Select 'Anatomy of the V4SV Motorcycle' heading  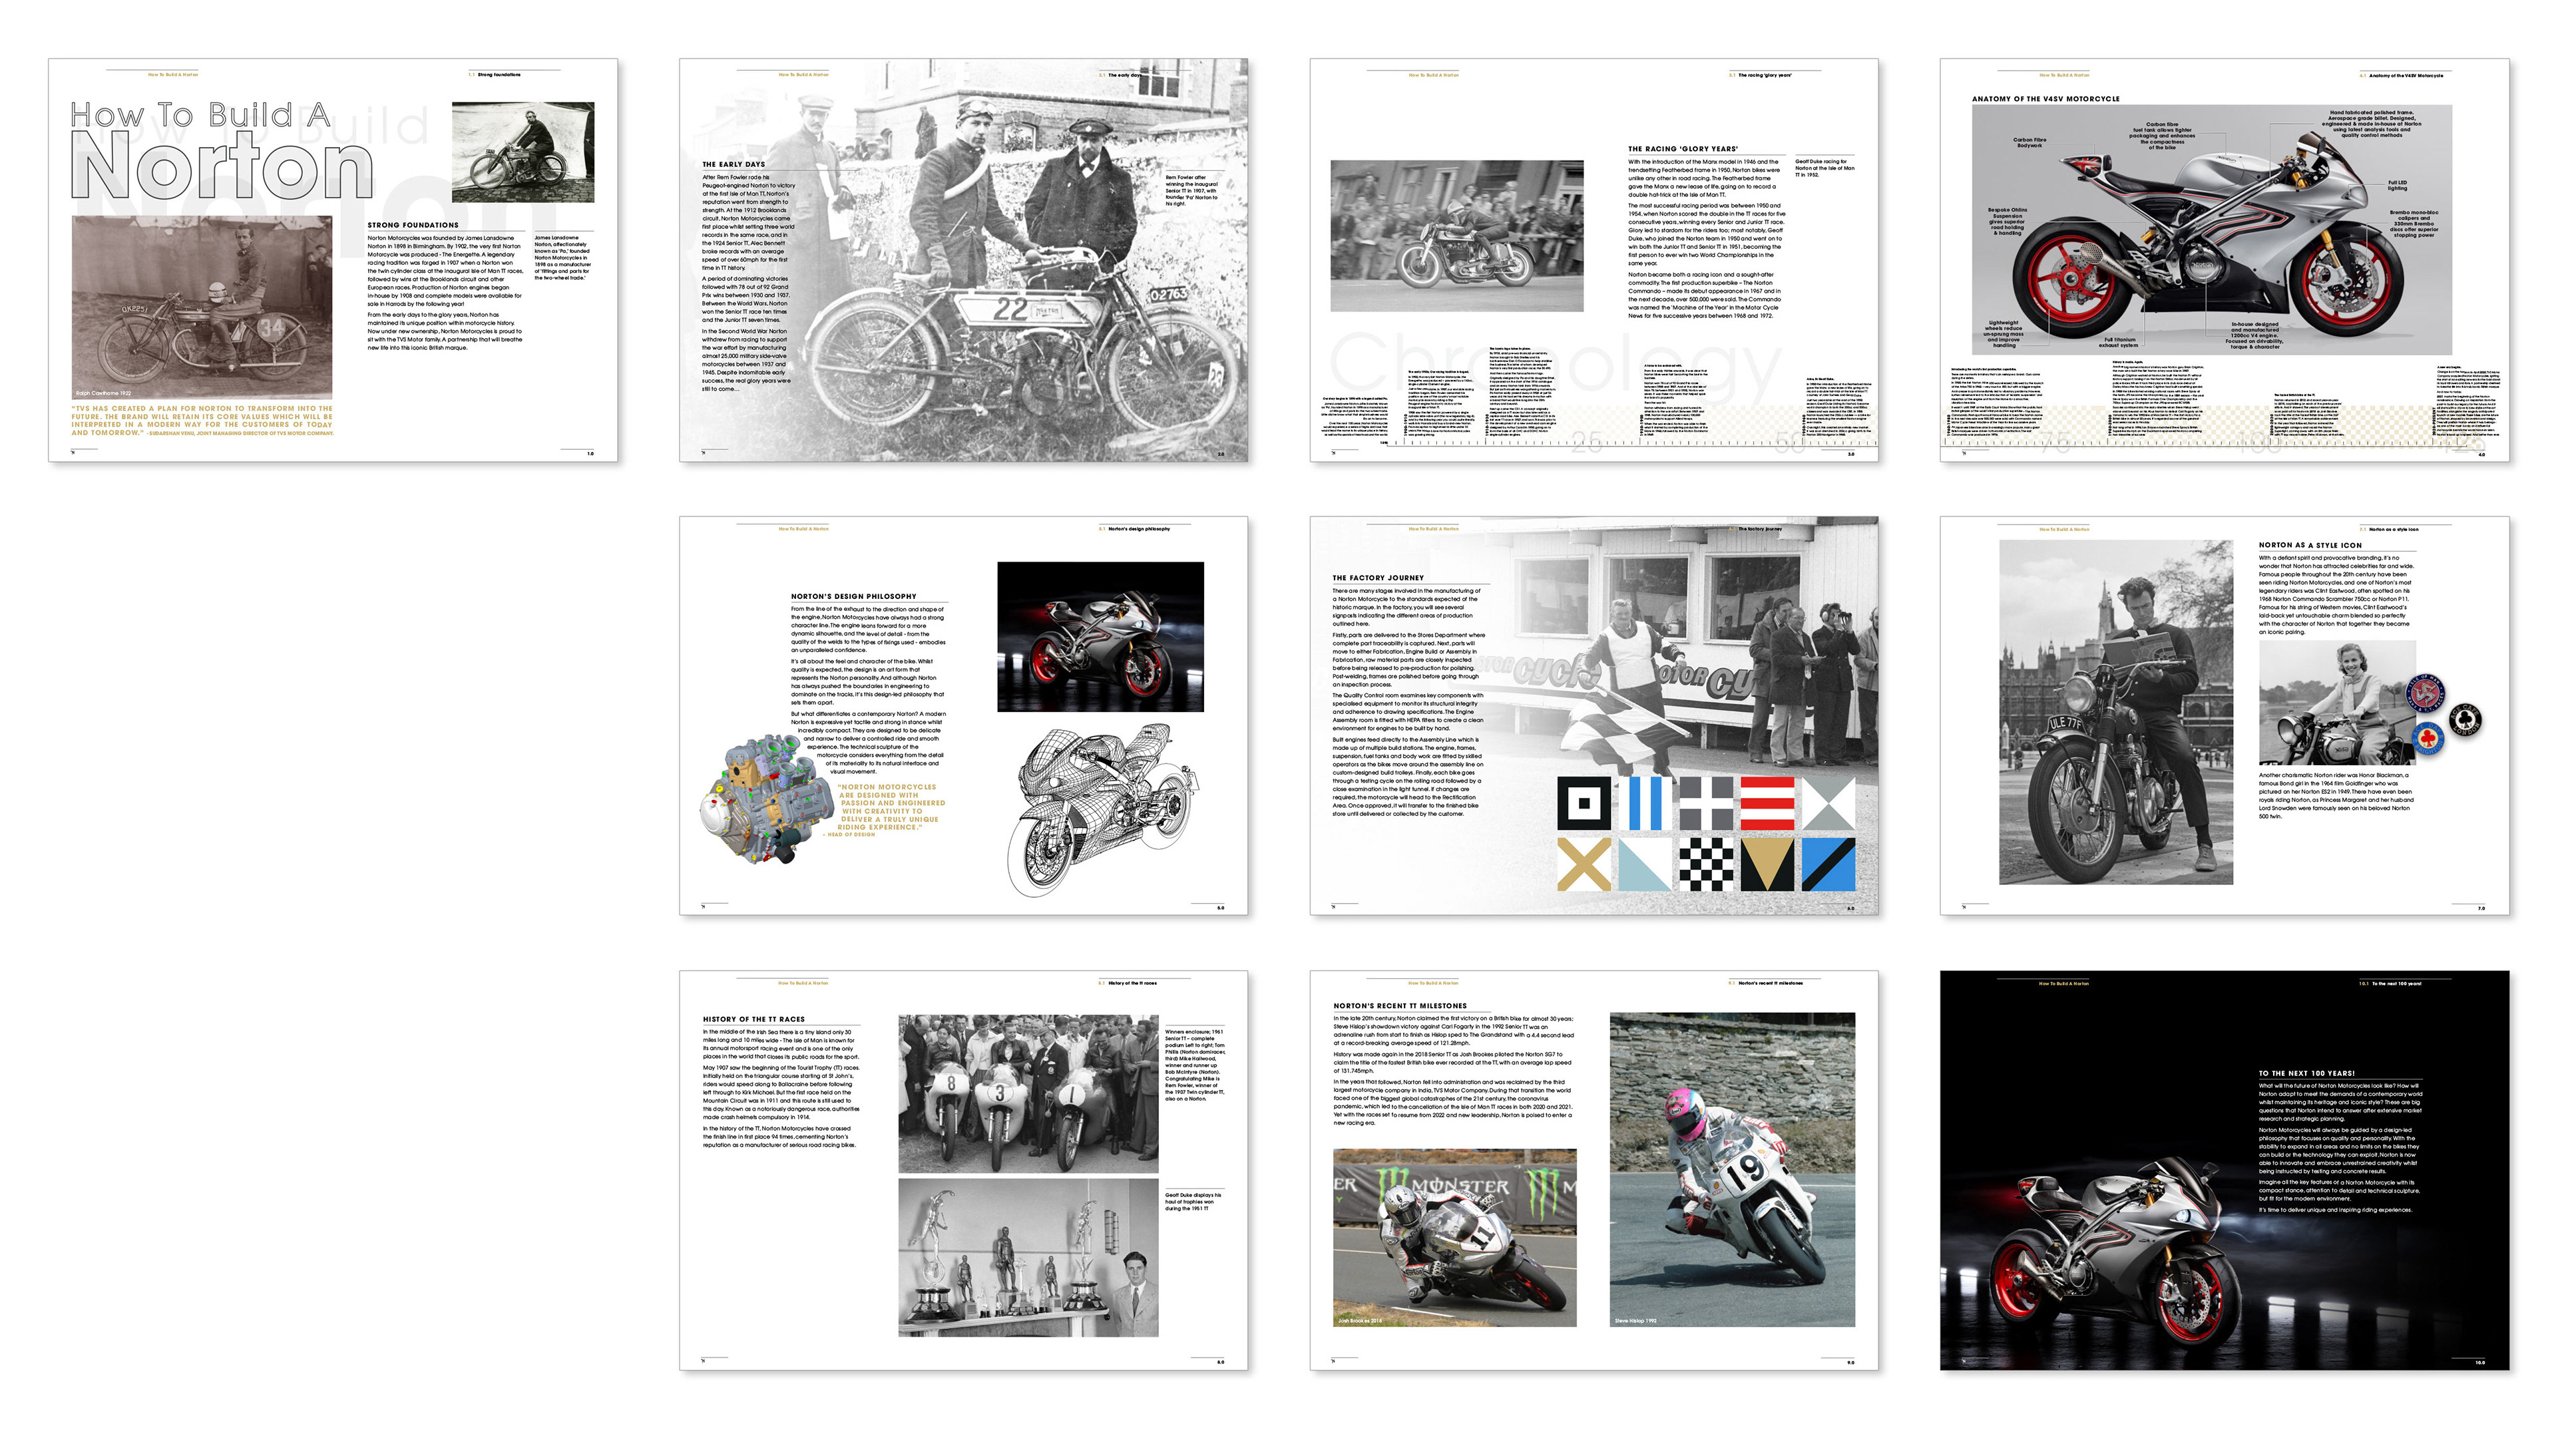[x=2046, y=99]
